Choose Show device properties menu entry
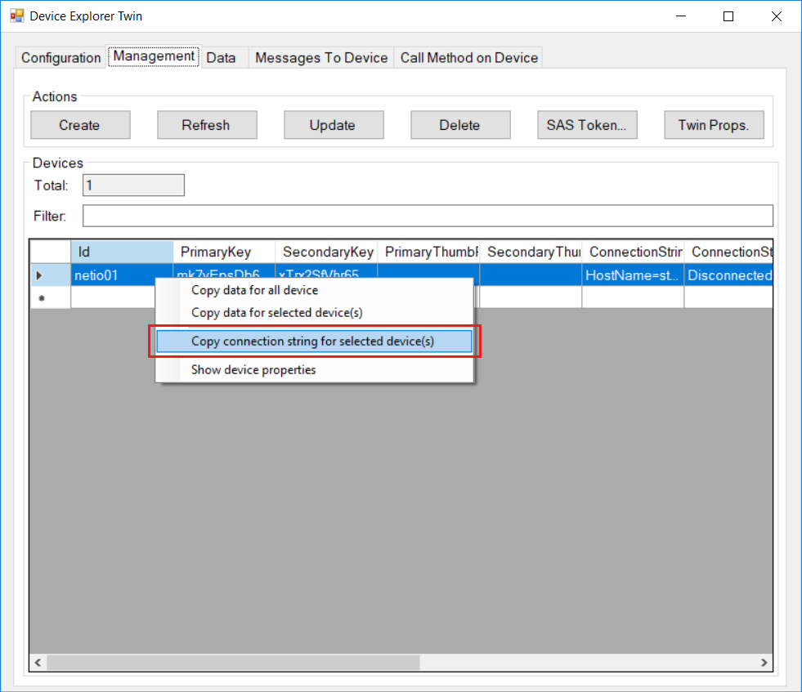Image resolution: width=802 pixels, height=692 pixels. coord(314,370)
